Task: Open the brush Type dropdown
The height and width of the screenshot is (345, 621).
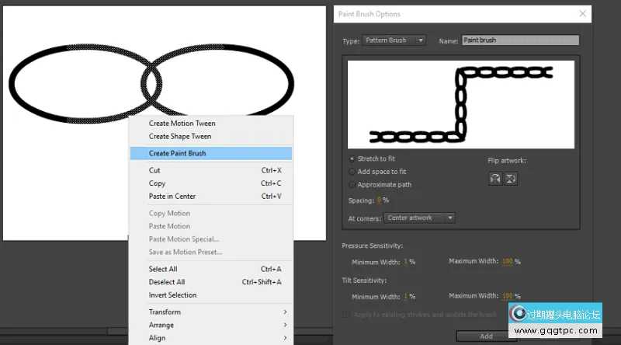Action: 394,40
